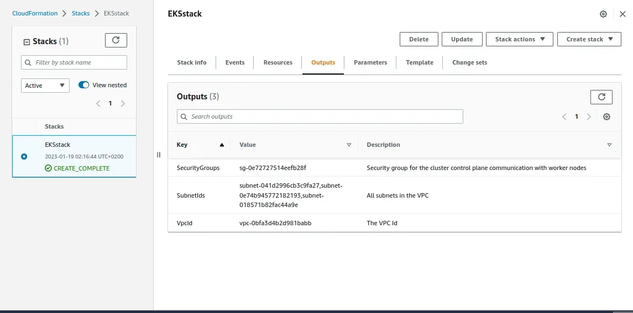Switch to the Events tab

(234, 62)
